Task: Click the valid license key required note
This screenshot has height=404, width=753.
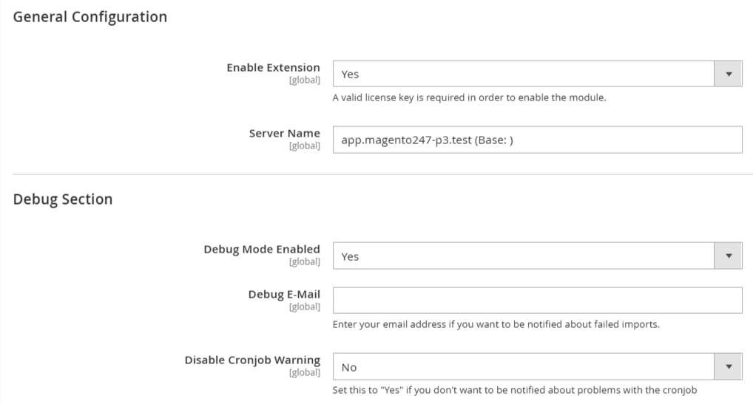Action: point(469,97)
